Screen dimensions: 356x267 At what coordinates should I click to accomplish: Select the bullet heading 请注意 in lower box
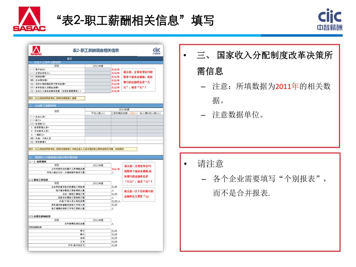click(210, 164)
